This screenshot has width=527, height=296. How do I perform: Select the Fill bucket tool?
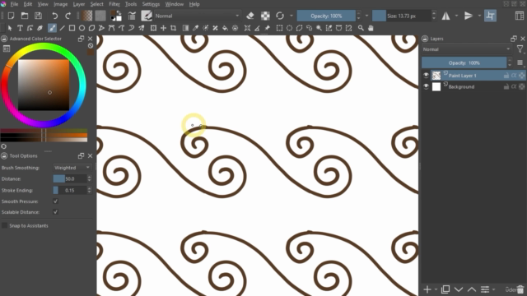(225, 28)
